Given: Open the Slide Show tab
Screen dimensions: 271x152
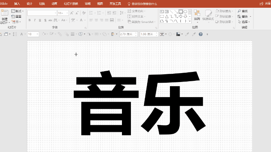Looking at the screenshot, I should 71,3.
